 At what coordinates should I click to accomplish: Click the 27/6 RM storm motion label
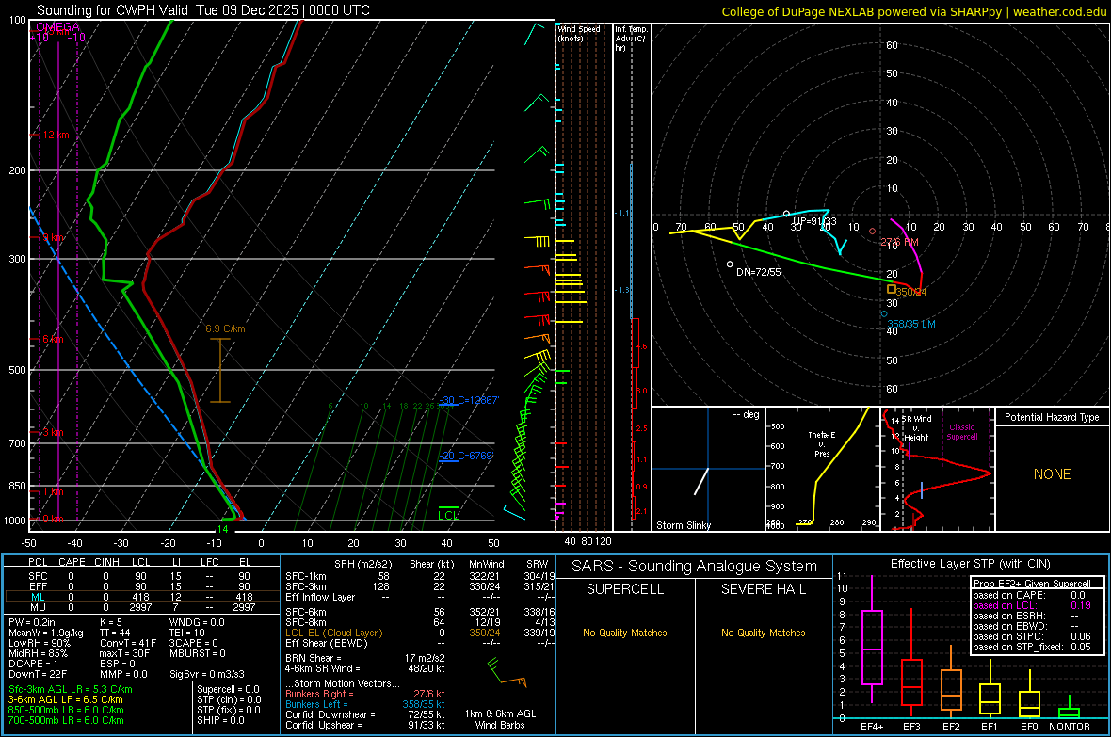coord(900,242)
